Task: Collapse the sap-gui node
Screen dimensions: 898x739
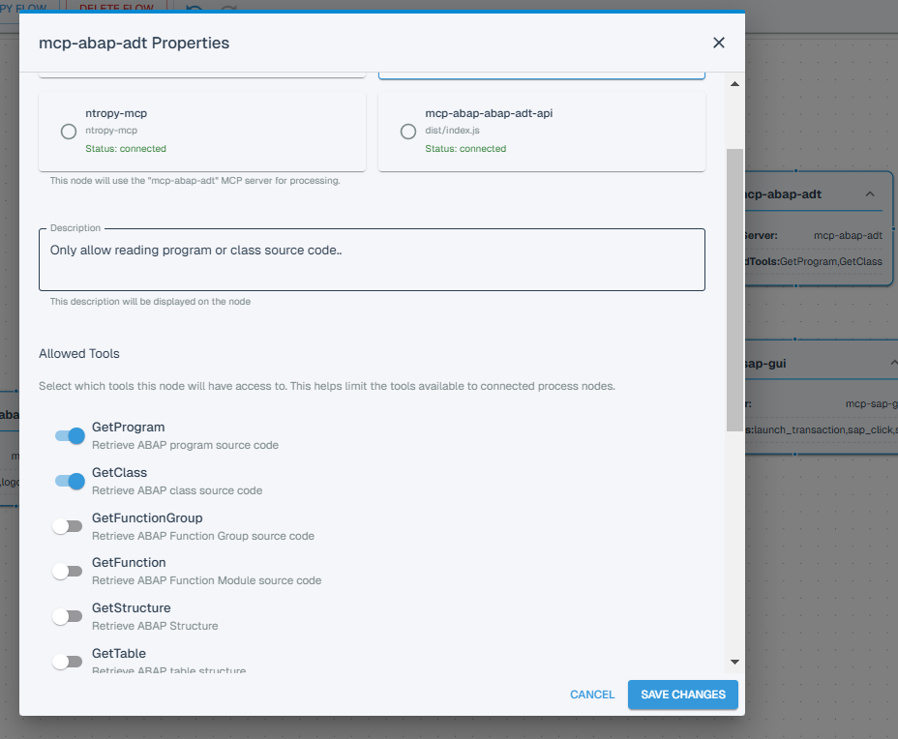Action: coord(892,363)
